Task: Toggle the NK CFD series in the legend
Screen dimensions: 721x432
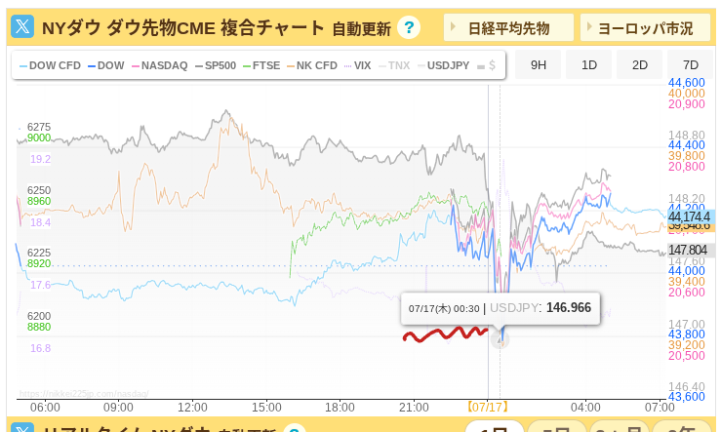Action: point(312,65)
